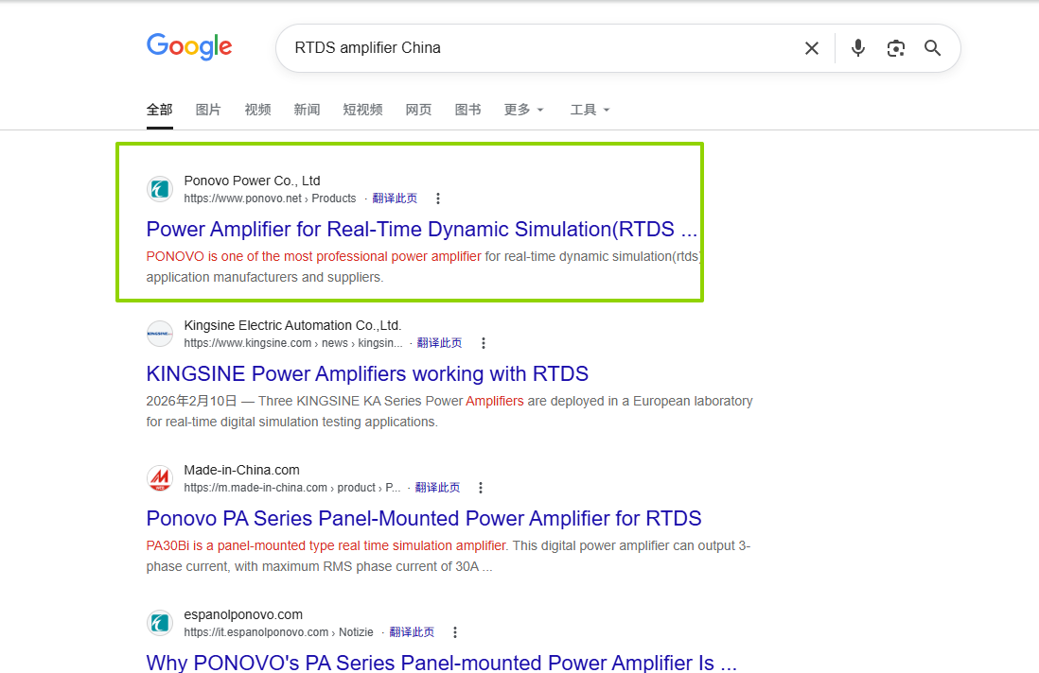Switch to the 新闻 tab
Viewport: 1039px width, 673px height.
tap(307, 110)
